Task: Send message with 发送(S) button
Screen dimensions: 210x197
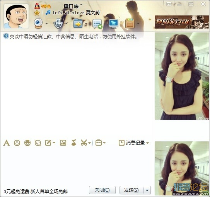Action: [x=131, y=190]
